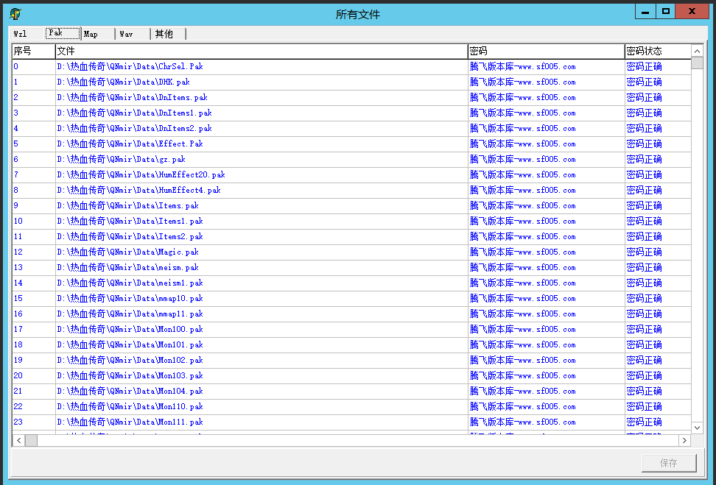
Task: Click the application icon in title bar
Action: (15, 13)
